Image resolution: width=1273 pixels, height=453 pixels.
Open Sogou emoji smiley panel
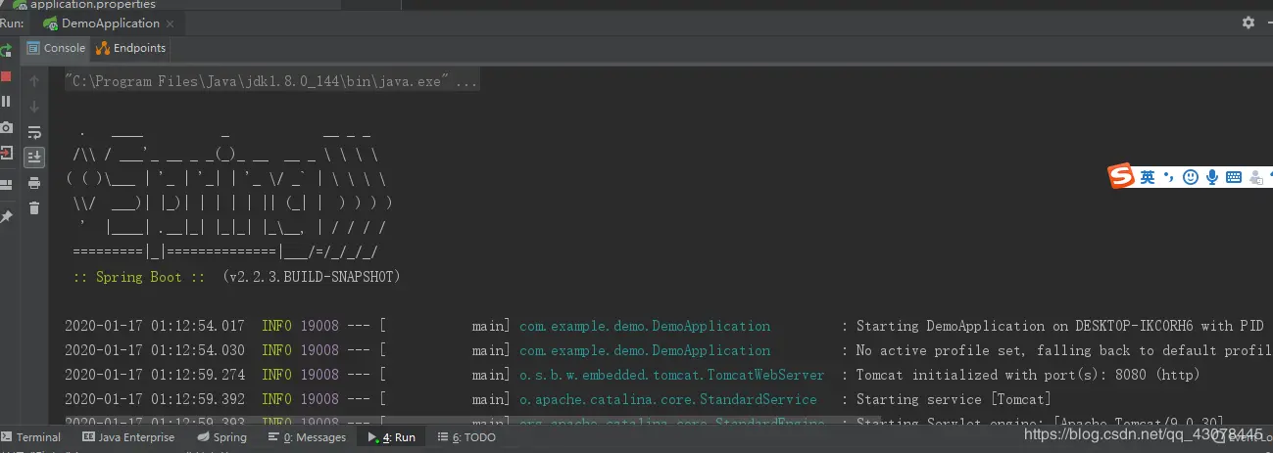coord(1191,177)
